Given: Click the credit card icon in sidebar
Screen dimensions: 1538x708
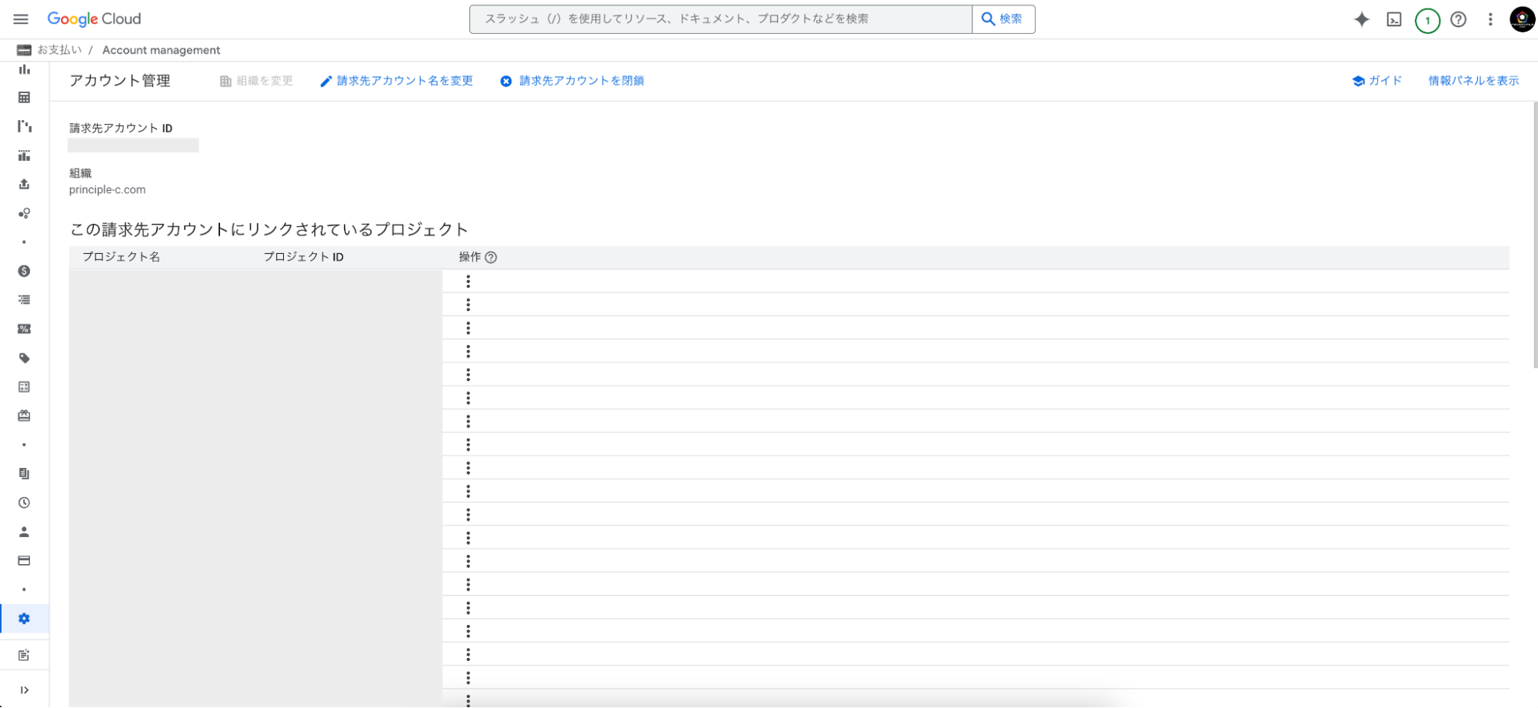Looking at the screenshot, I should pyautogui.click(x=25, y=561).
